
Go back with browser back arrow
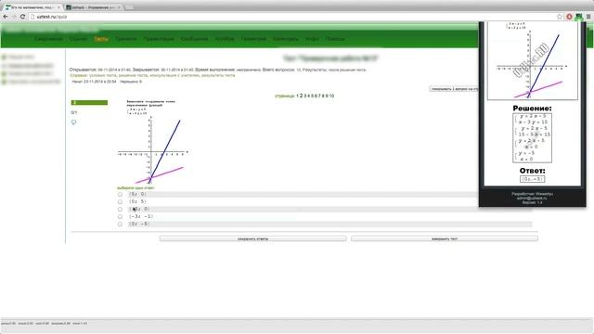pyautogui.click(x=6, y=17)
